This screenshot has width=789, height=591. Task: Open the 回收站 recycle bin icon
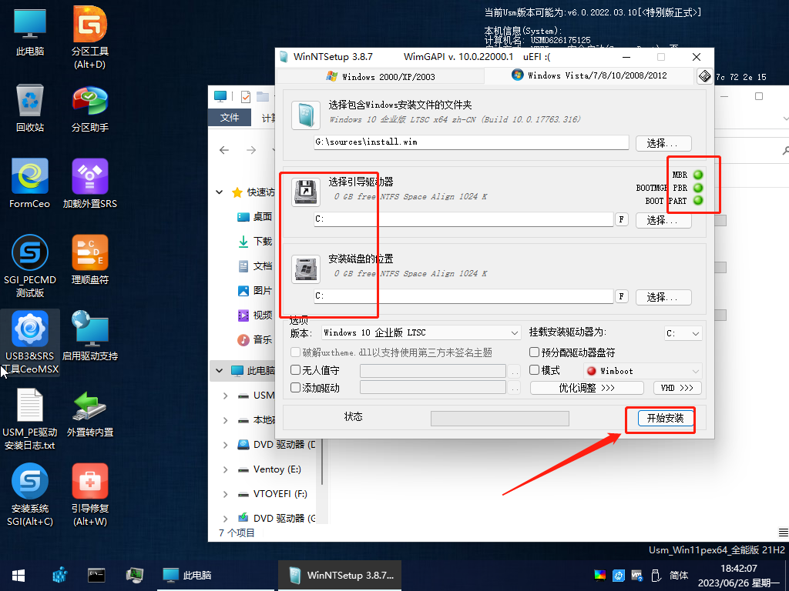[30, 109]
